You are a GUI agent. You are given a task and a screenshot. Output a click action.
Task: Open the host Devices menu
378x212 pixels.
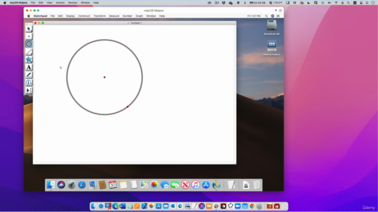73,2
